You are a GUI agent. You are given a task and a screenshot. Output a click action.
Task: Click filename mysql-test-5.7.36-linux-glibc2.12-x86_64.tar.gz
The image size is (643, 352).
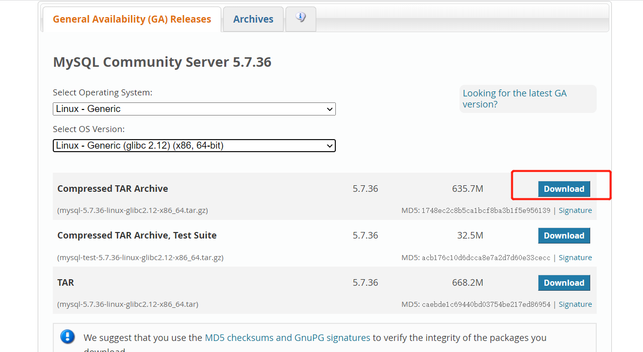[x=140, y=258]
